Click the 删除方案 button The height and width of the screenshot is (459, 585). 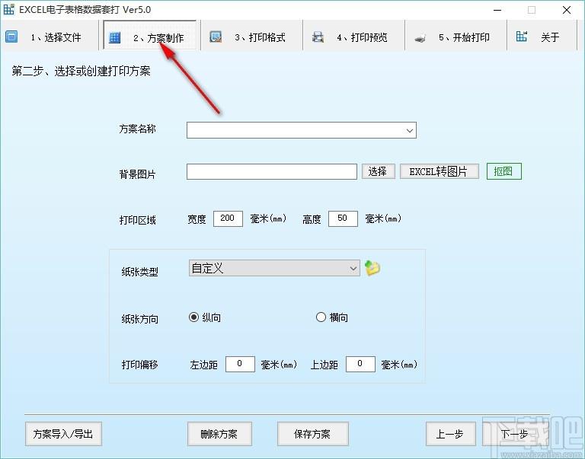219,434
